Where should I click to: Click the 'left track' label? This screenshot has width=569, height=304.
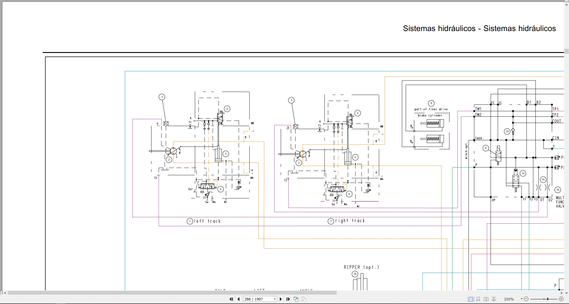[207, 221]
